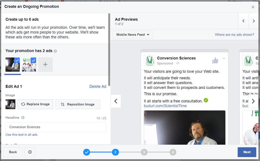Slide ad carousel right with the arrow
260x161 pixels.
(253, 101)
